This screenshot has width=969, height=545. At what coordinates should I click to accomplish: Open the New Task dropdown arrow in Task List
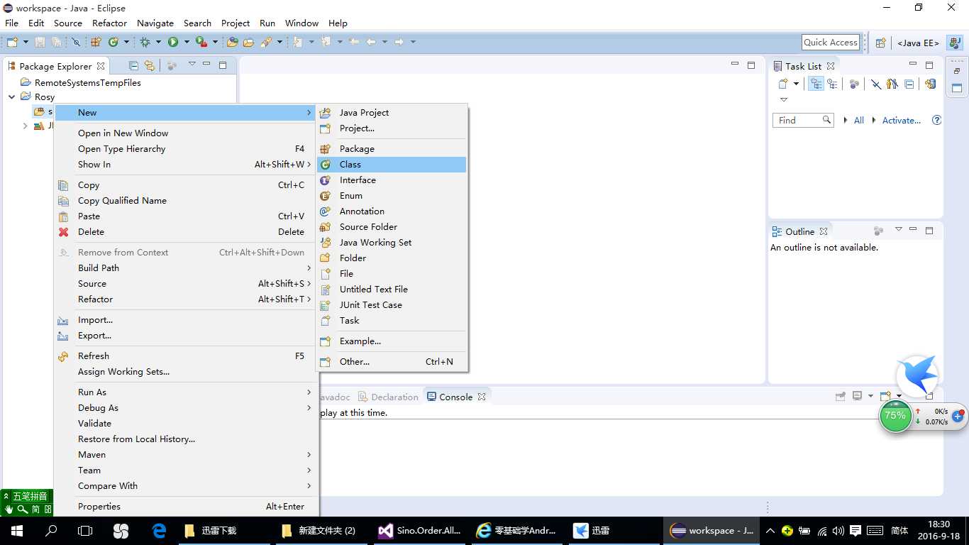tap(796, 83)
